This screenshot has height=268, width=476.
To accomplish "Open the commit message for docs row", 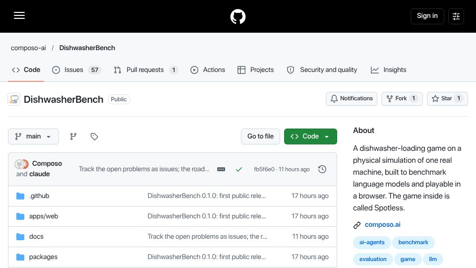I will [207, 237].
